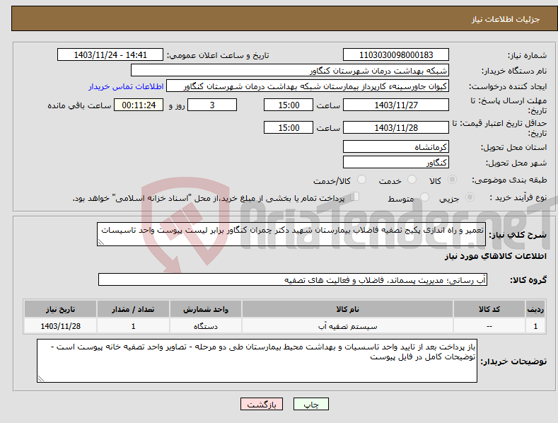Image resolution: width=558 pixels, height=423 pixels.
Task: Click the ردیف column header
Action: [535, 309]
